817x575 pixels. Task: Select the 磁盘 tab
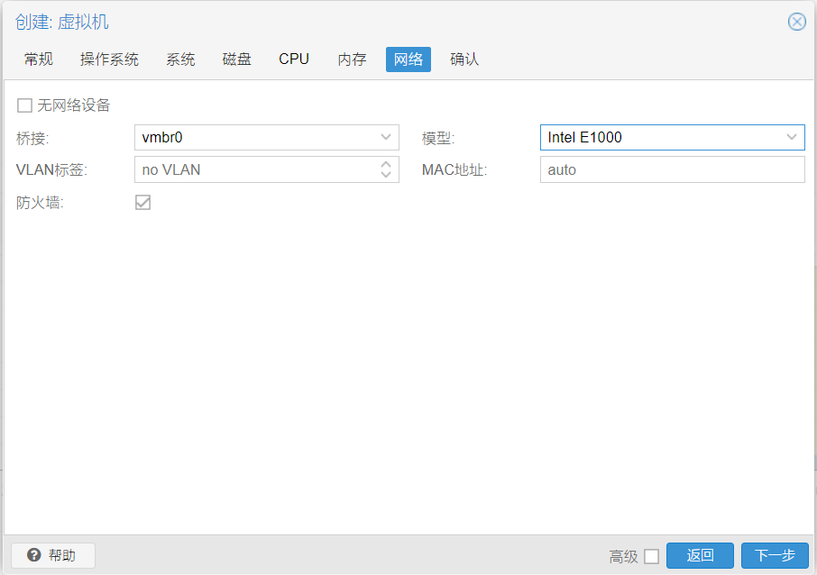pyautogui.click(x=237, y=59)
